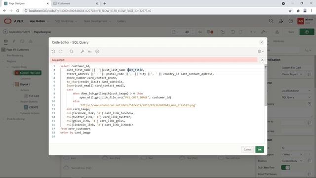Open Create plus dropdown in toolbar
316x178 pixels.
click(x=253, y=32)
